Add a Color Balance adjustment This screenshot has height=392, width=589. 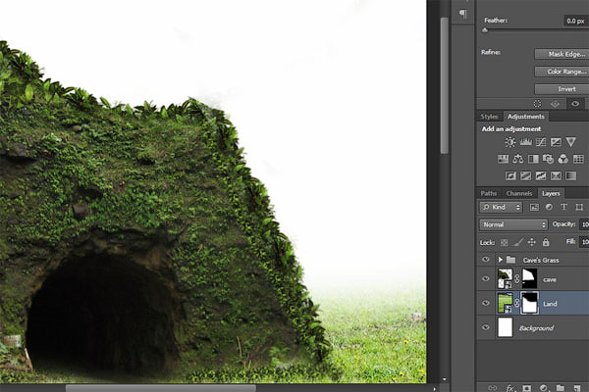click(518, 159)
